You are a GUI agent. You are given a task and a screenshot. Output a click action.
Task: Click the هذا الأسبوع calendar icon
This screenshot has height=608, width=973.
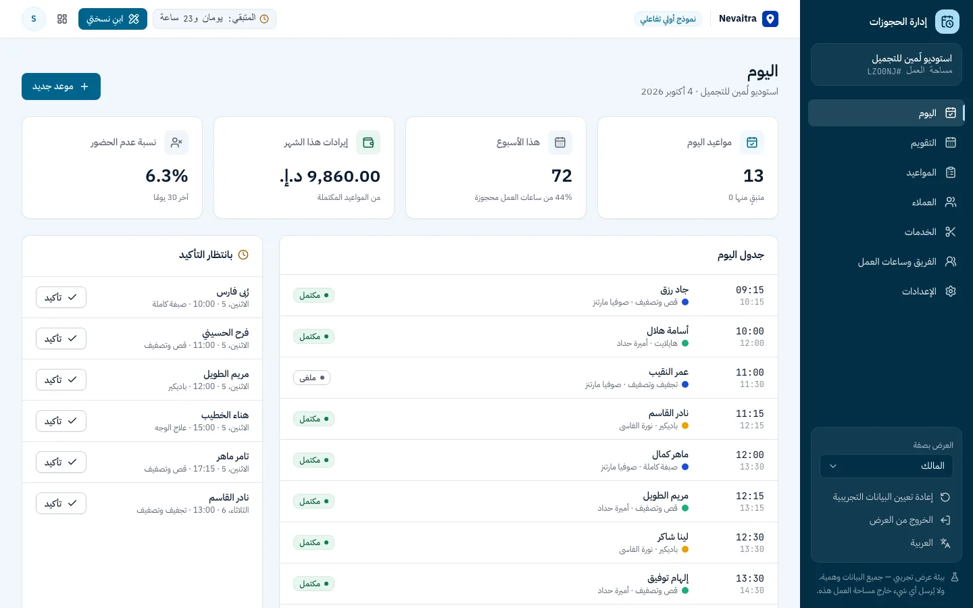tap(560, 143)
